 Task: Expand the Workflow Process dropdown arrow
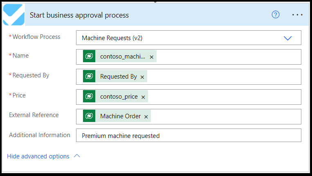(x=288, y=38)
